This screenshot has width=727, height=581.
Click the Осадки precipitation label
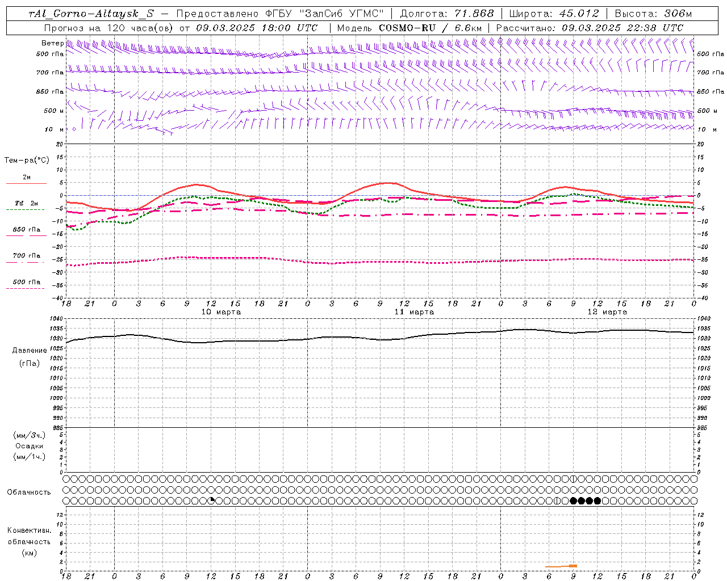(30, 446)
